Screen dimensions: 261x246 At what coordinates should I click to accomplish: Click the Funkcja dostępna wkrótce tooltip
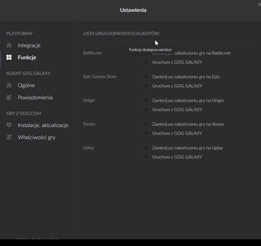click(150, 50)
